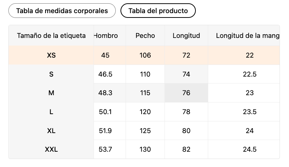Click the 46.5 Hombro cell
This screenshot has height=167, width=289.
[106, 74]
